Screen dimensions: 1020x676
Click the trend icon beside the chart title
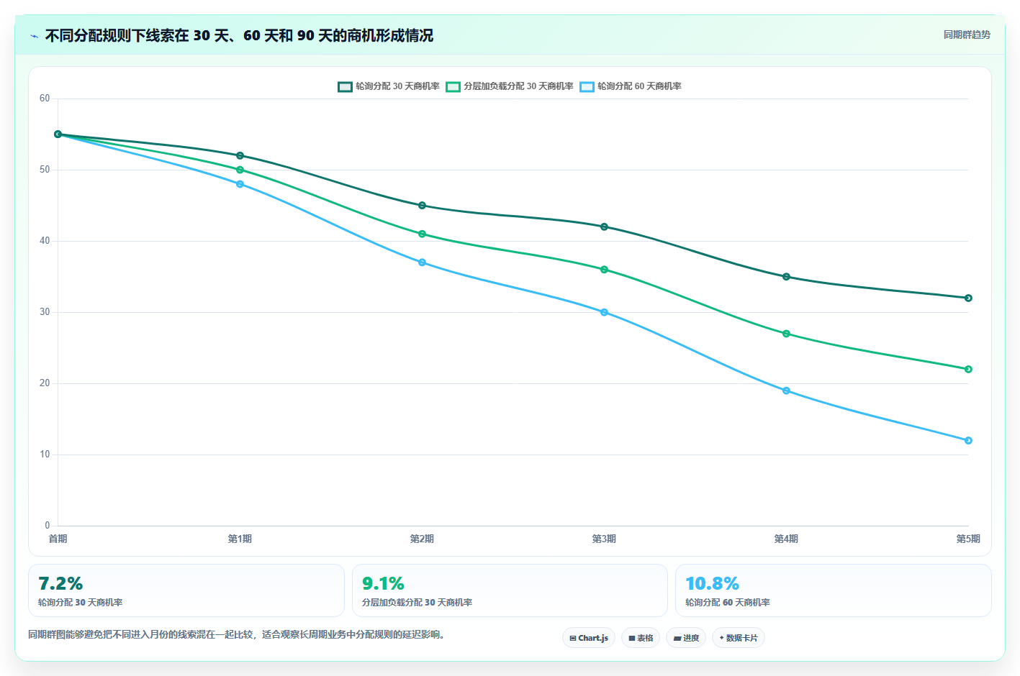[x=34, y=36]
